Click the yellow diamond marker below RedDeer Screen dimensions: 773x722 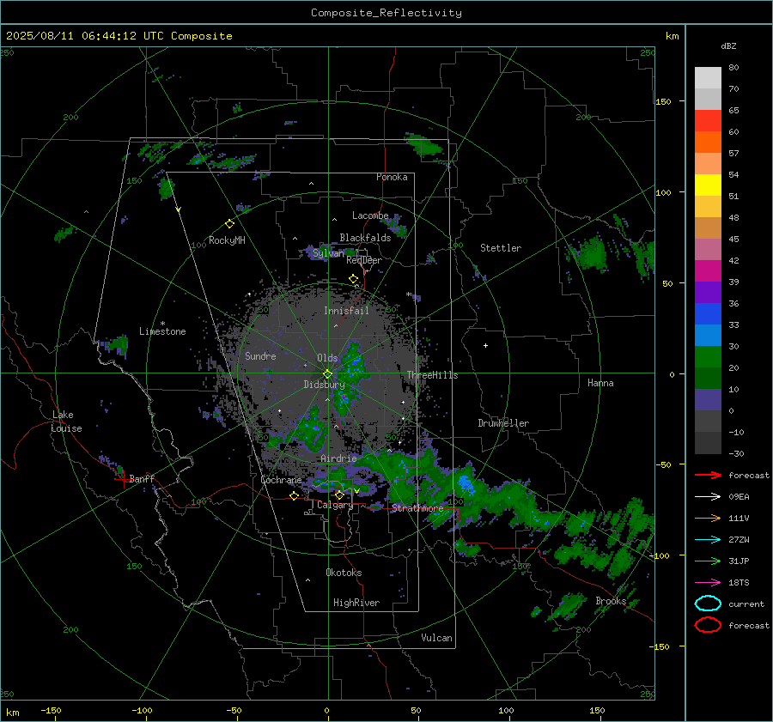click(x=353, y=279)
